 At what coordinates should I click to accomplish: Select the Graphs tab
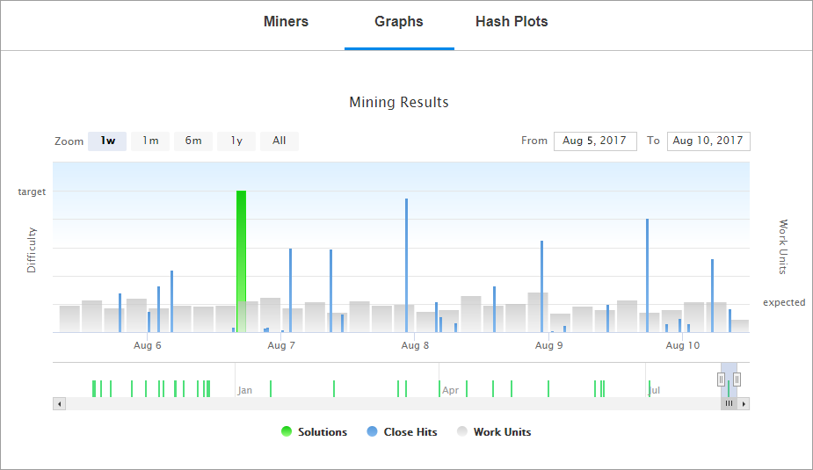399,21
